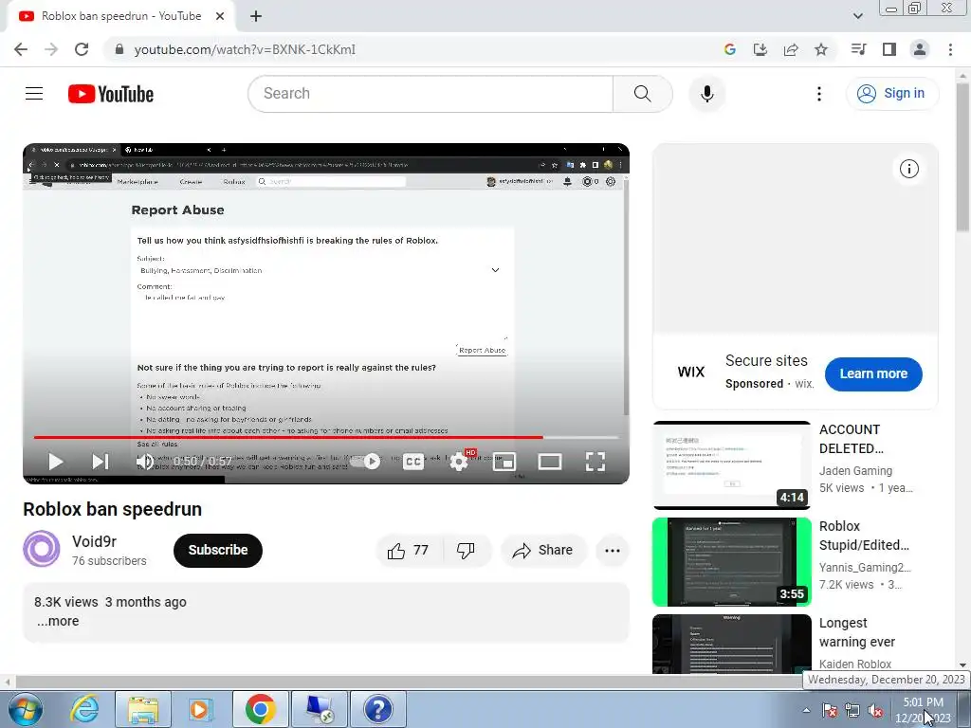This screenshot has width=971, height=728.
Task: Open Void9r channel avatar
Action: pos(42,549)
